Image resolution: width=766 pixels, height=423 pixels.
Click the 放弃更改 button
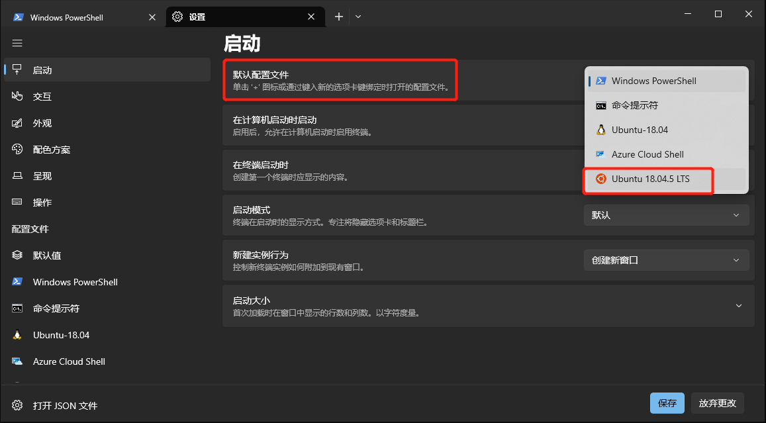(717, 403)
